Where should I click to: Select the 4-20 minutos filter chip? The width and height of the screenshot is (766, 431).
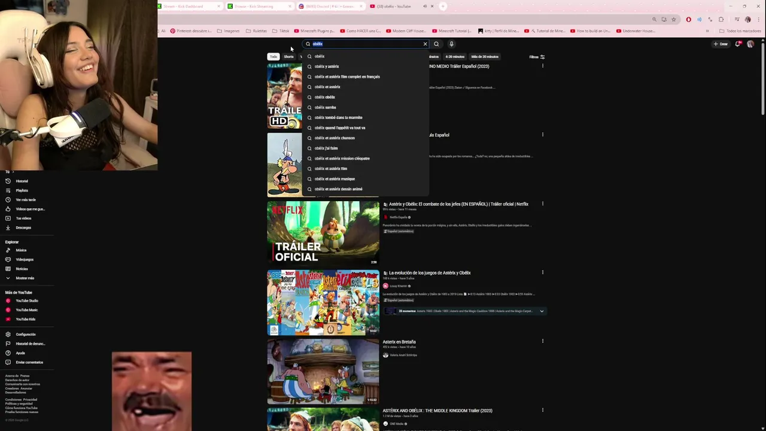point(455,57)
